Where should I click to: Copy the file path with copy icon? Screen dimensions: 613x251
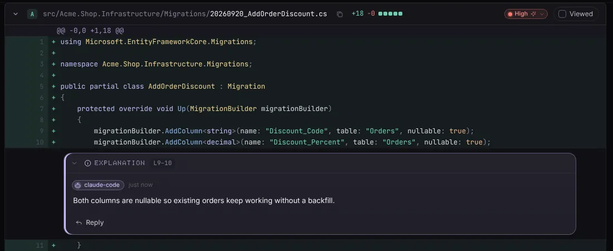click(340, 14)
